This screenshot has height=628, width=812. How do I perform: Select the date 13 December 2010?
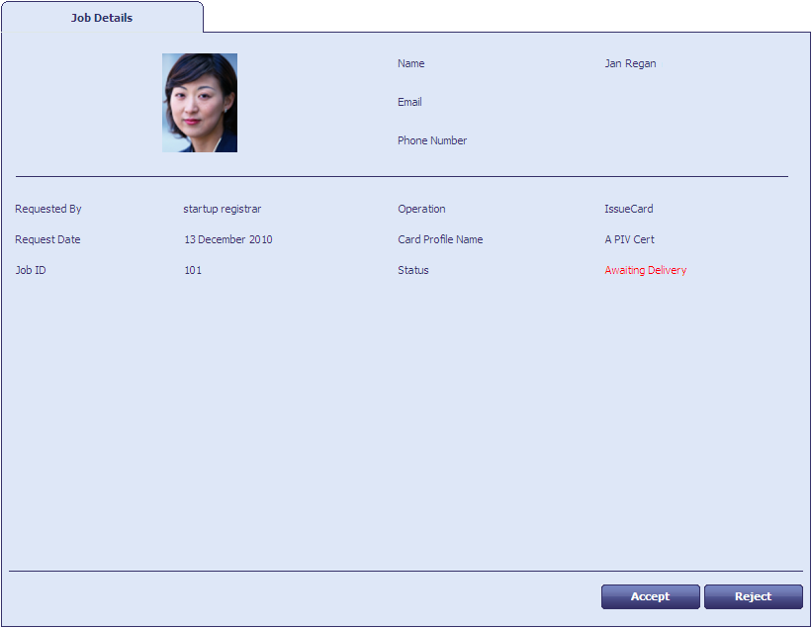[x=228, y=239]
